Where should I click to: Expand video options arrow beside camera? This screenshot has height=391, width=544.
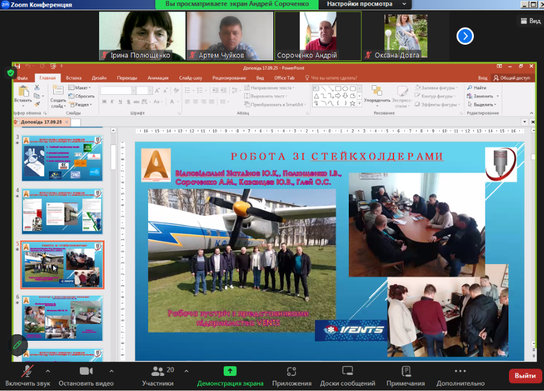click(111, 370)
